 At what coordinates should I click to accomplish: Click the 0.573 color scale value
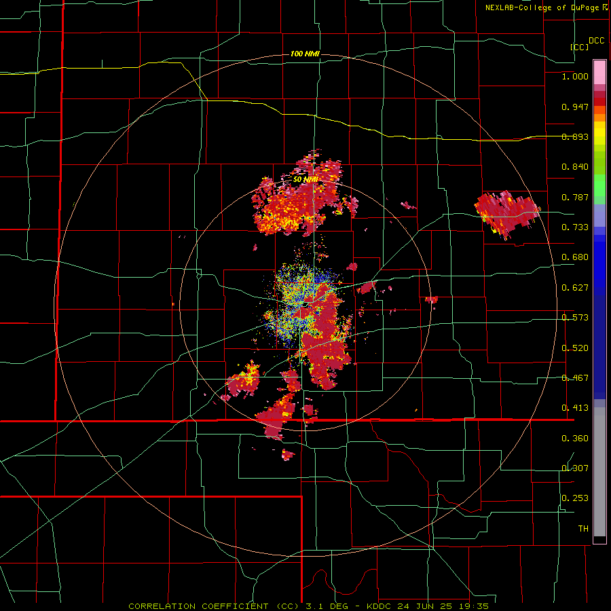click(x=575, y=318)
